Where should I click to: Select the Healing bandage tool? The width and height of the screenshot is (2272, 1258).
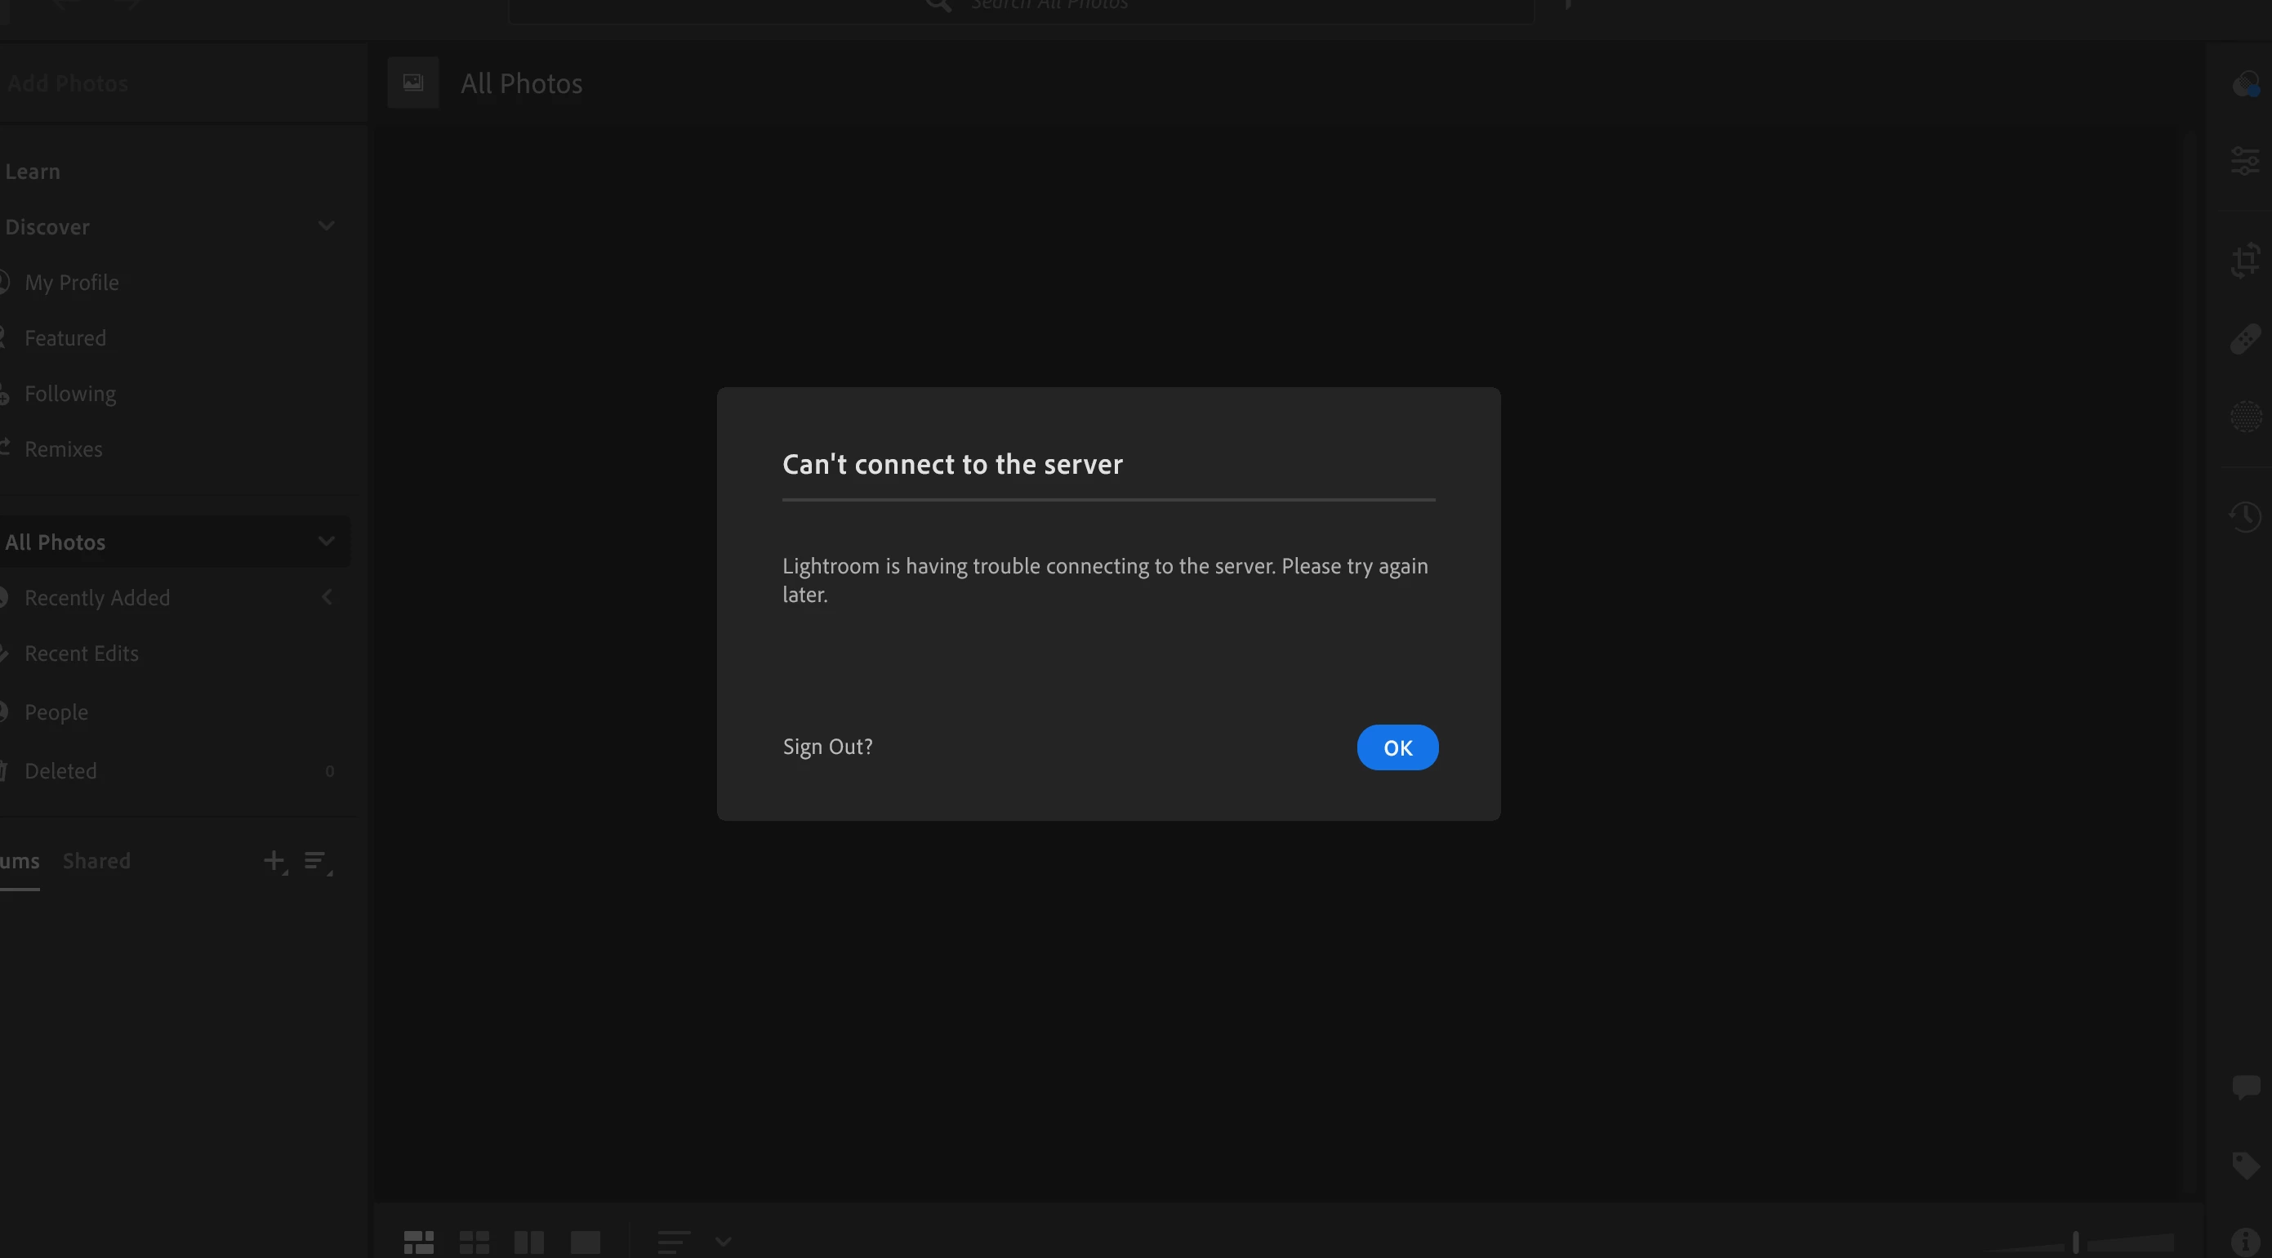pos(2246,339)
